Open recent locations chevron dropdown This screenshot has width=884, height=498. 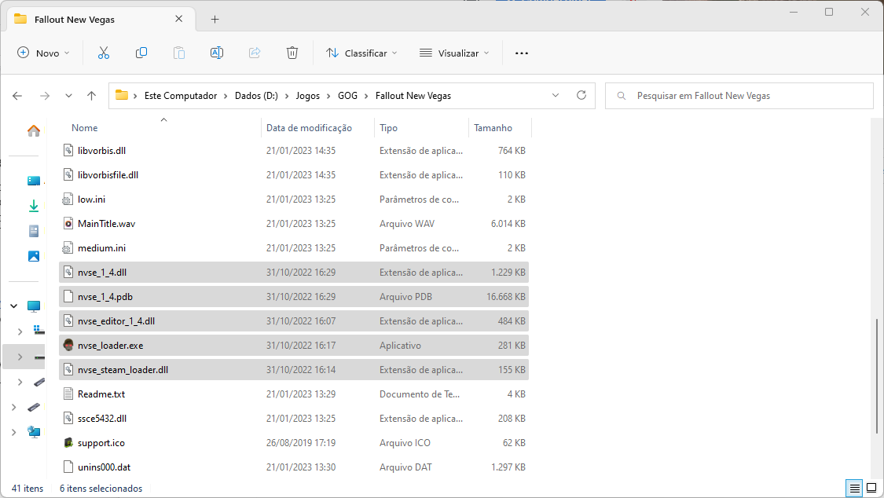pos(68,96)
